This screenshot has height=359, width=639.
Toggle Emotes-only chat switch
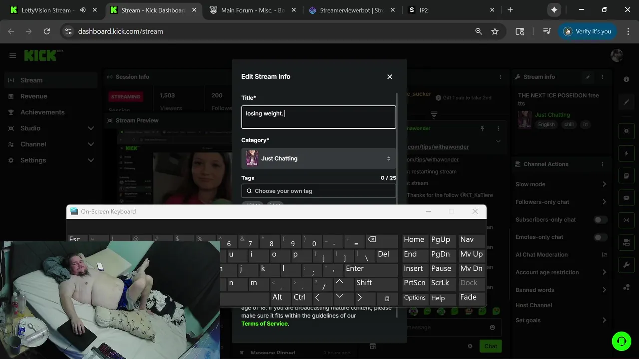[600, 237]
